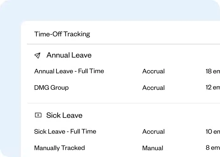
Task: Open the Sick Leave section heading
Action: click(x=64, y=115)
